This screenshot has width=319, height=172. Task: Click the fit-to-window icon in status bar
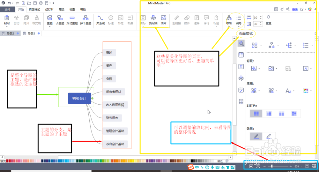tap(258, 166)
